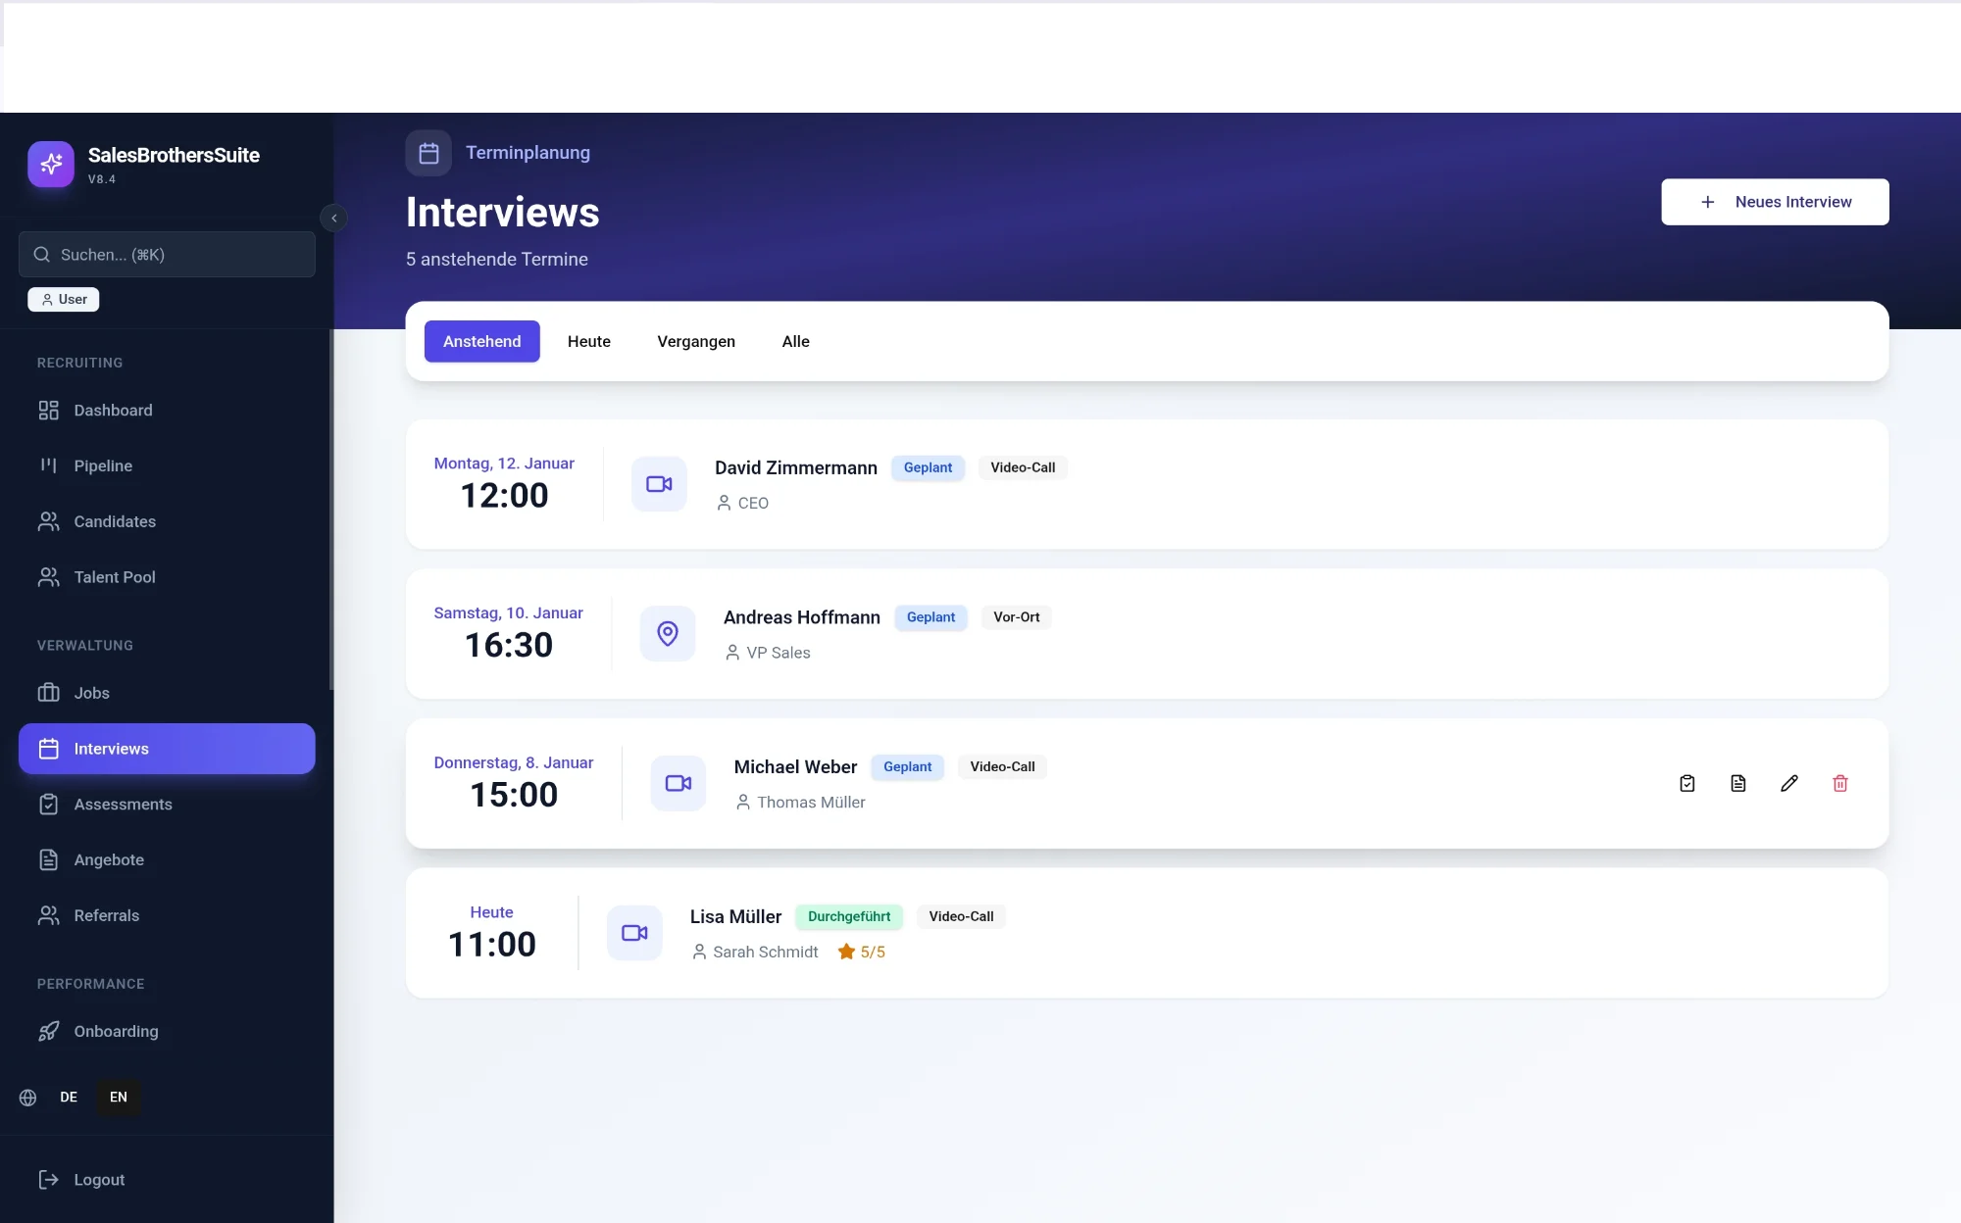
Task: Switch language to DE
Action: click(69, 1098)
